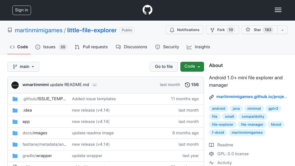The height and width of the screenshot is (166, 295).
Task: Click the folder icon for .github
Action: point(15,99)
